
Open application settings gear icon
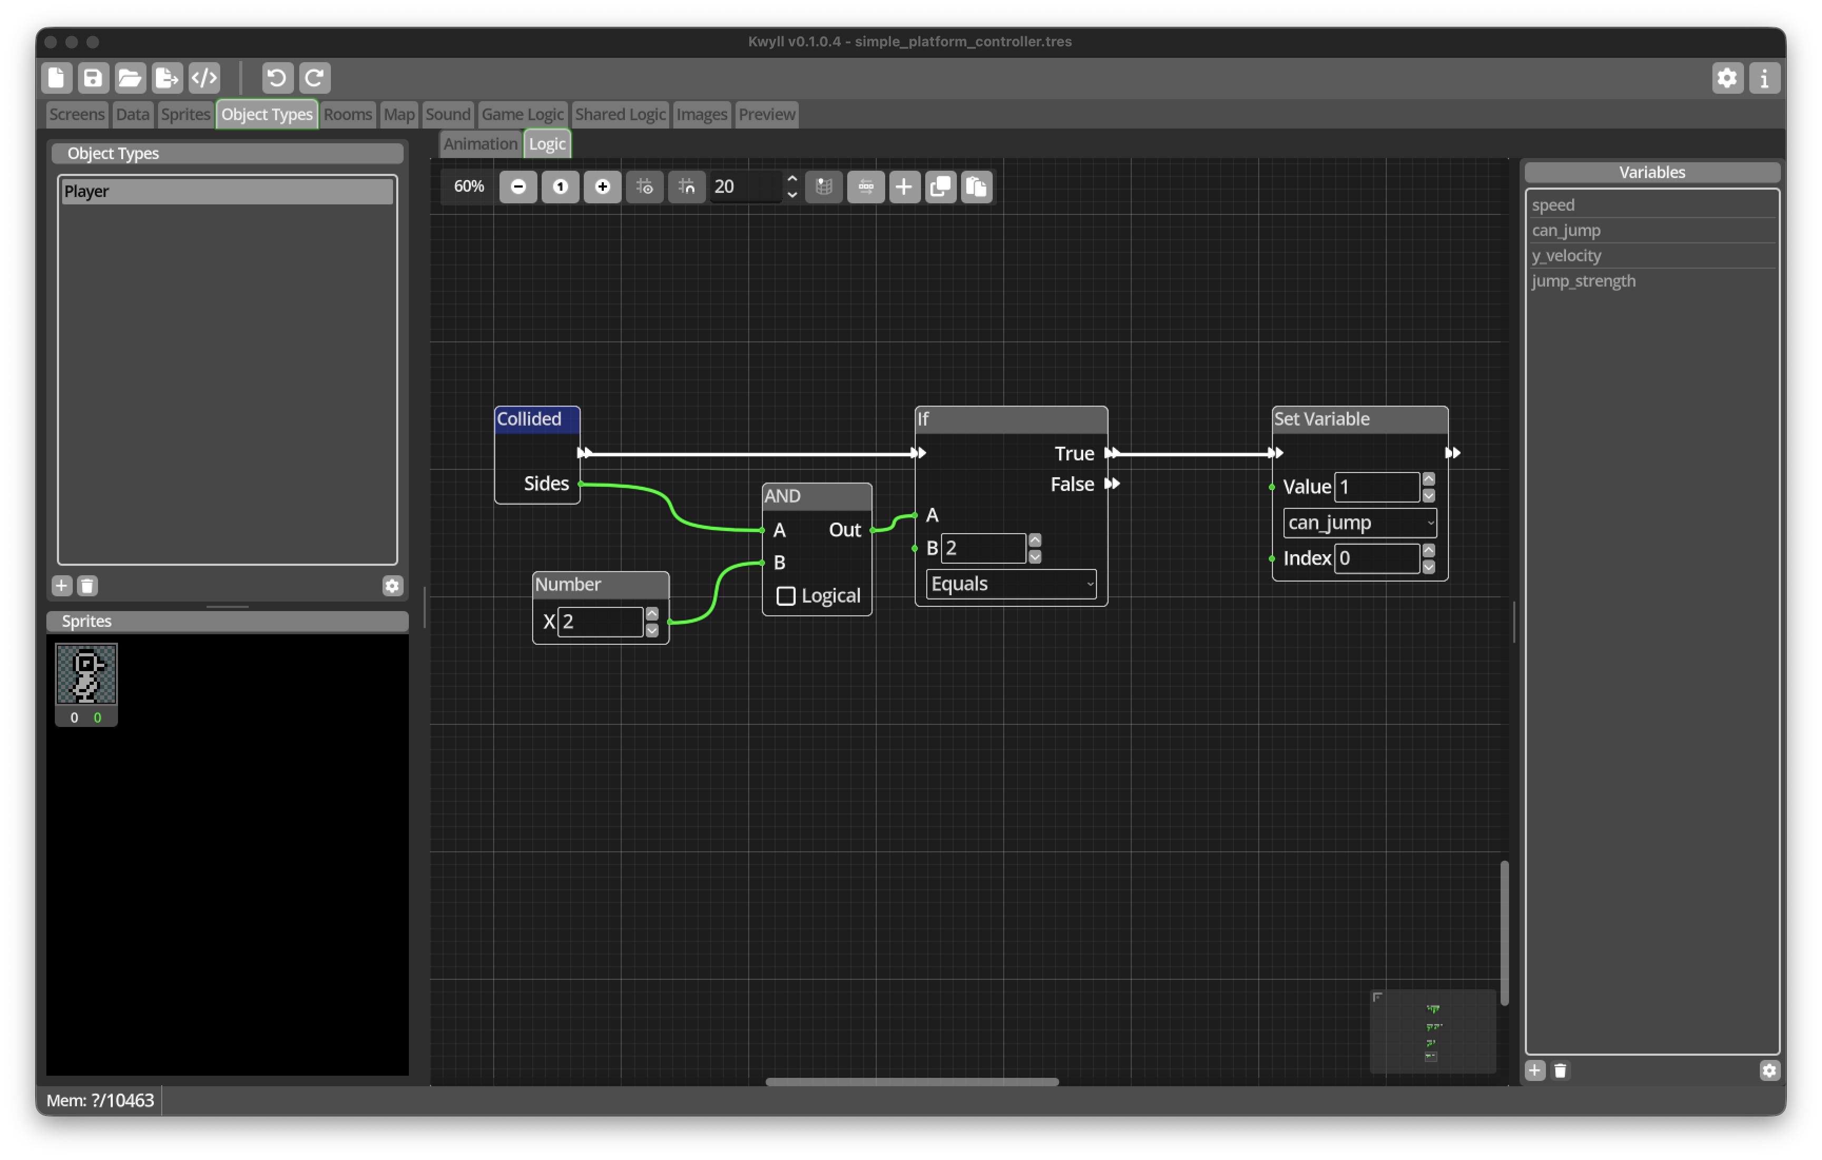pos(1727,78)
